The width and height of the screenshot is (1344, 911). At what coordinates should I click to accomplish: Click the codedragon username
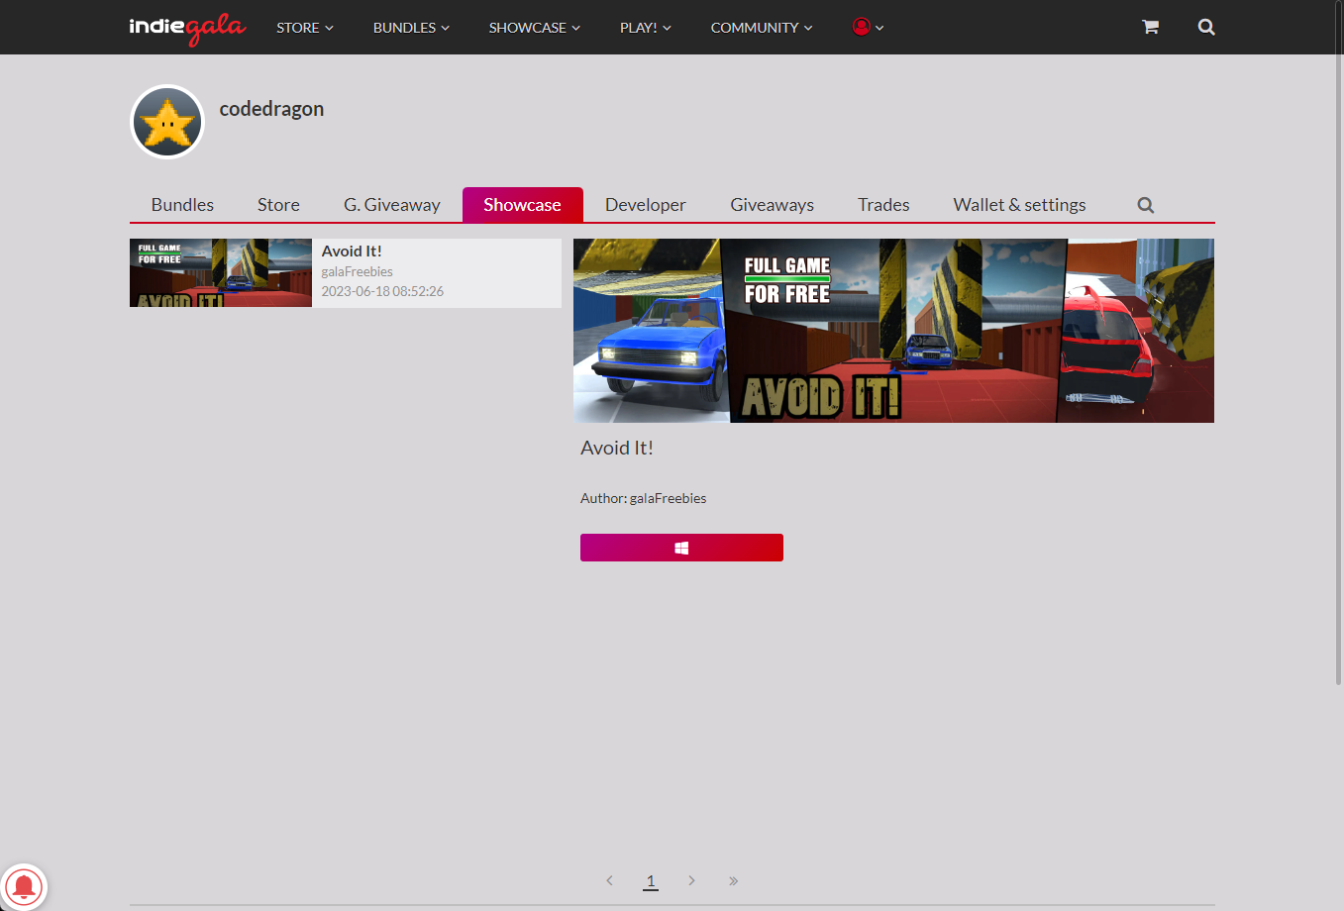point(271,109)
